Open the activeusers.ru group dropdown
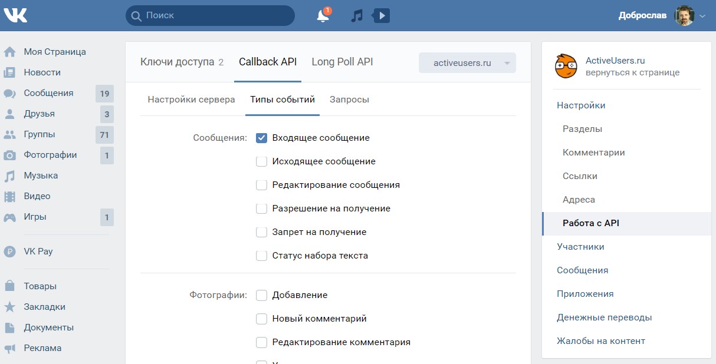This screenshot has width=716, height=364. click(x=467, y=63)
